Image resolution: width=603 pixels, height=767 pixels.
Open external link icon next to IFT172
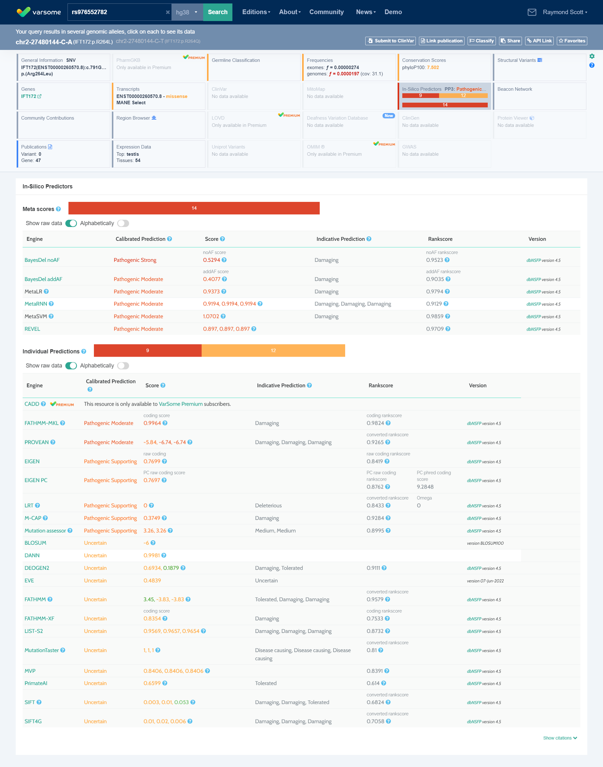[x=40, y=96]
